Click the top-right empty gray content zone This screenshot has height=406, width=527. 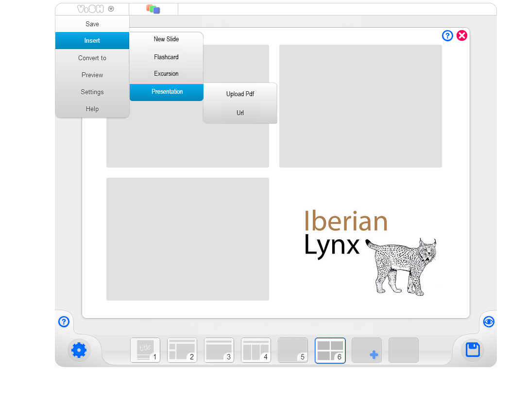coord(360,106)
